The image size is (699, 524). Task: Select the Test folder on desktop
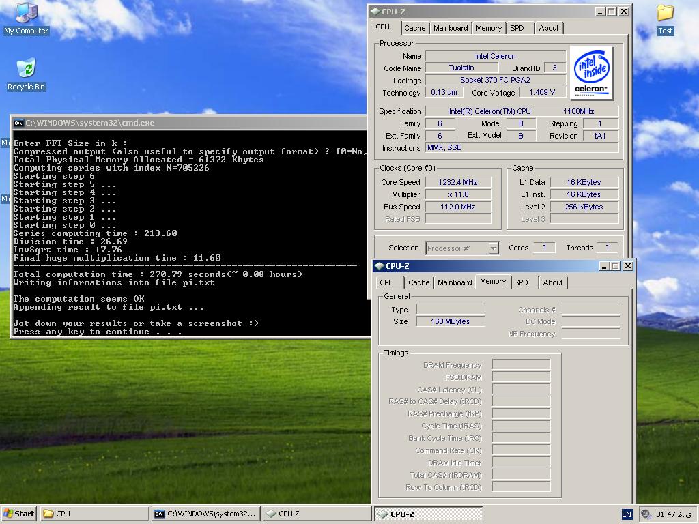665,19
